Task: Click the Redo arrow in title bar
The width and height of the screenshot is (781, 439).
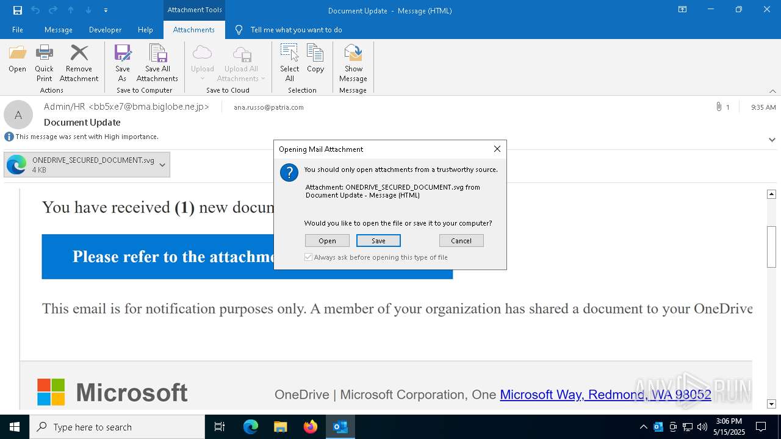Action: click(x=53, y=10)
